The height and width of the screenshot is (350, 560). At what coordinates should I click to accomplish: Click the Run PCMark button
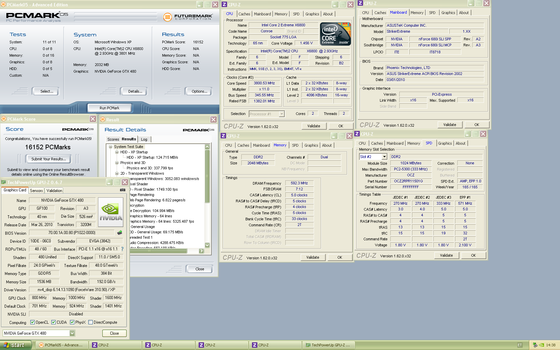coord(109,108)
